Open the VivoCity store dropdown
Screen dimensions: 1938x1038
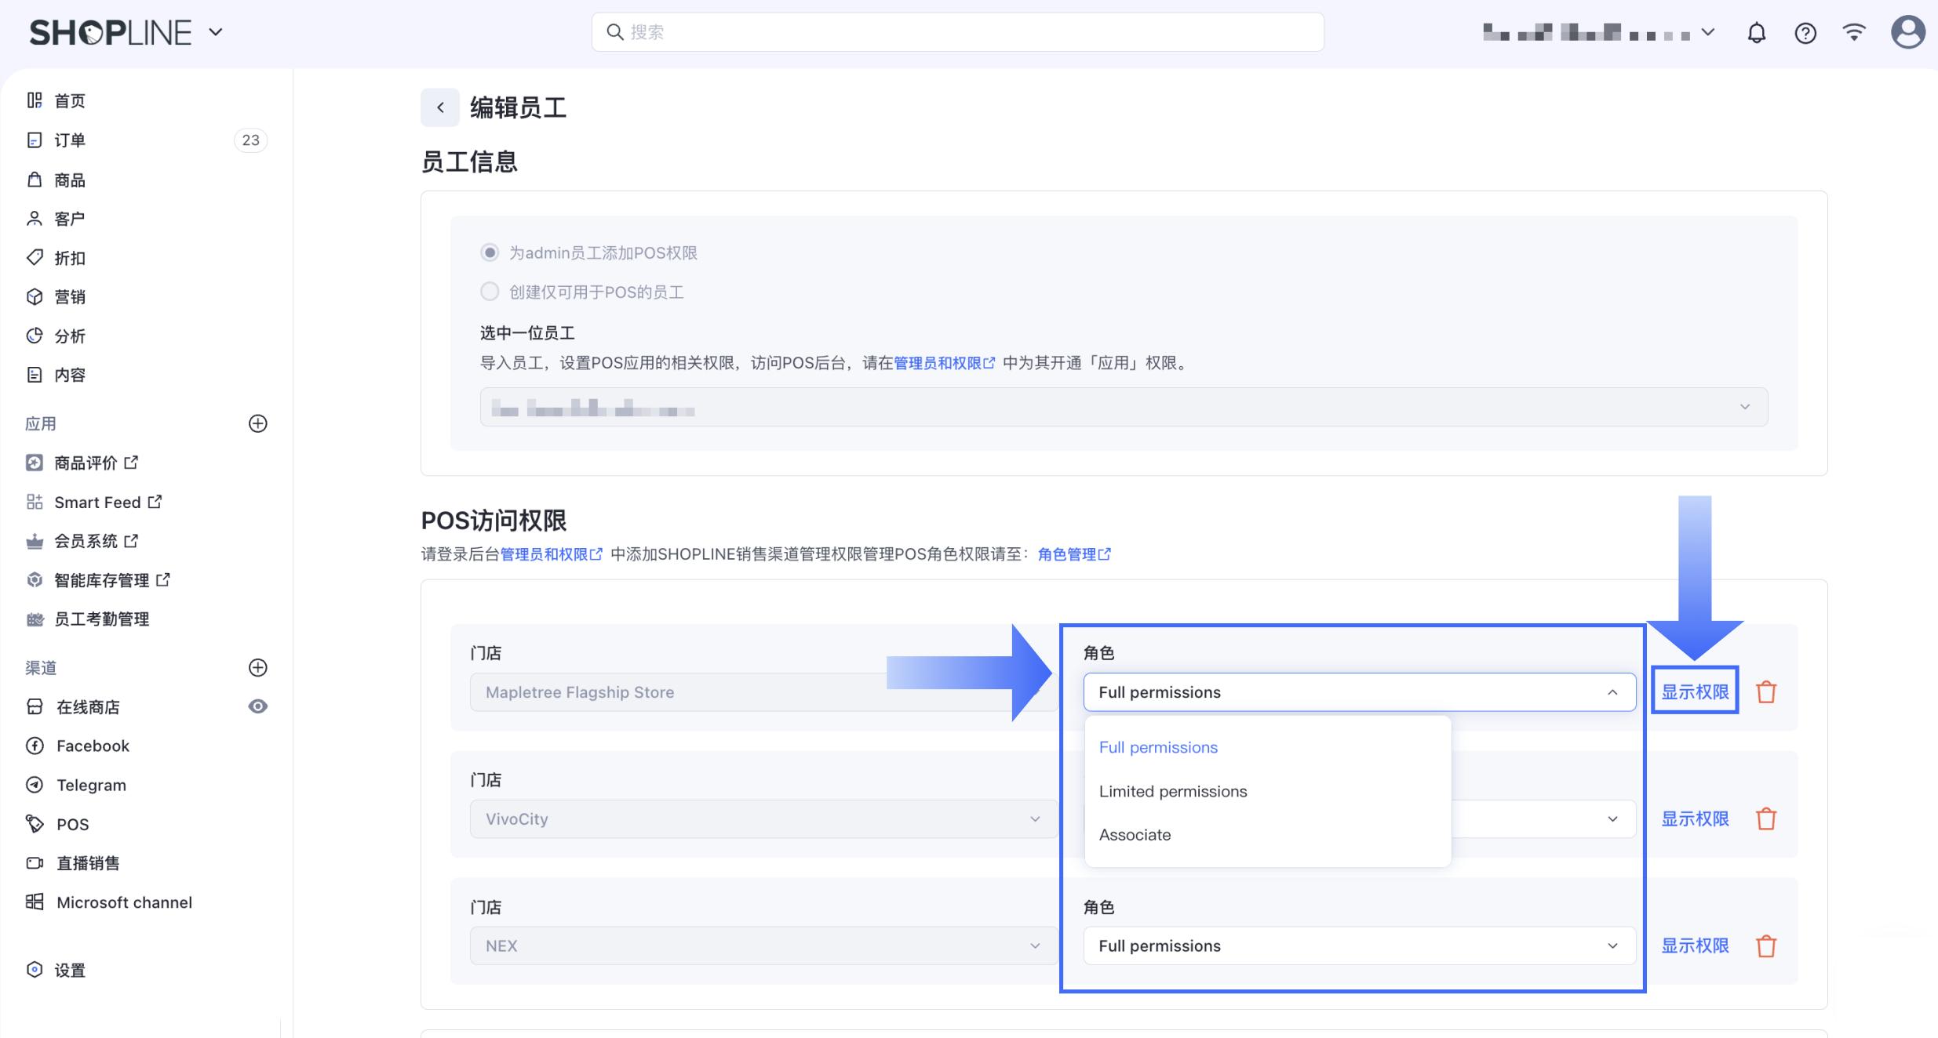762,818
